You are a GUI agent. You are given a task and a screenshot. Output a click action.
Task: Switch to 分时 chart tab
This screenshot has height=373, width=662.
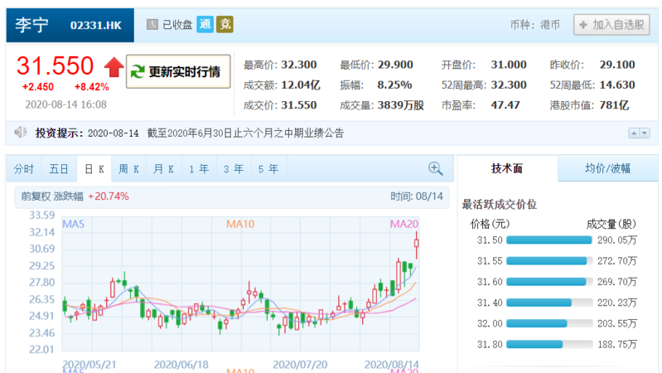pyautogui.click(x=24, y=169)
